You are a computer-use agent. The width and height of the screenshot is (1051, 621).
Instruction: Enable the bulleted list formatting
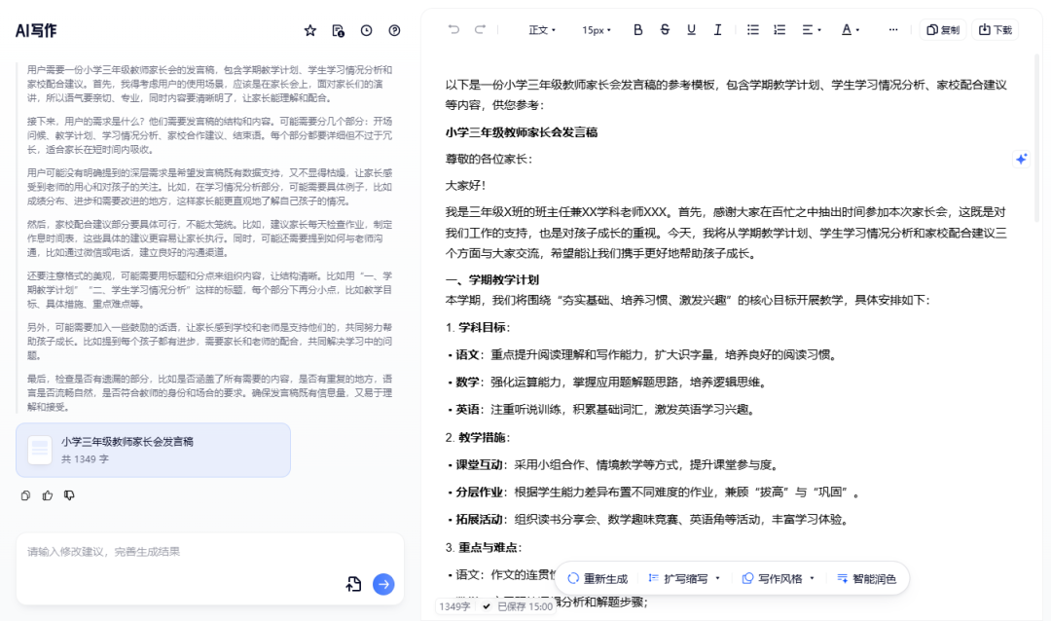click(x=752, y=30)
